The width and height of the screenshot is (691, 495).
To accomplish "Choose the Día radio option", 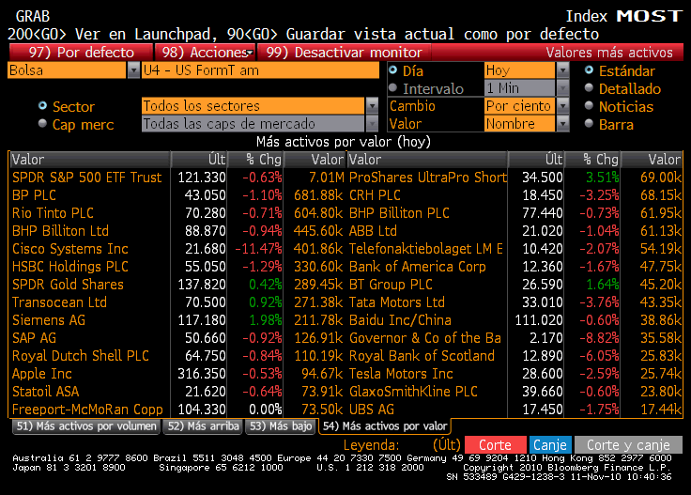I will pyautogui.click(x=392, y=70).
